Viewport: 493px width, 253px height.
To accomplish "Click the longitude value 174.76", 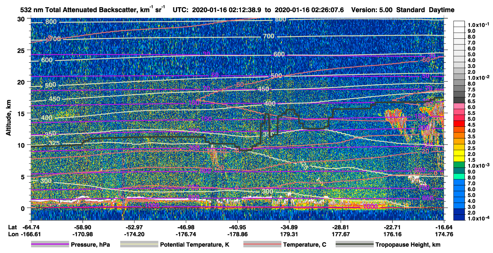I will pos(444,234).
